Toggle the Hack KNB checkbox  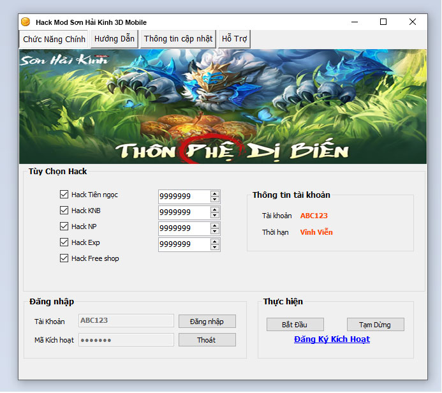[64, 211]
